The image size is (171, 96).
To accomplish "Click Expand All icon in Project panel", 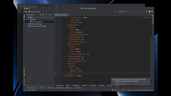I will 43,15.
